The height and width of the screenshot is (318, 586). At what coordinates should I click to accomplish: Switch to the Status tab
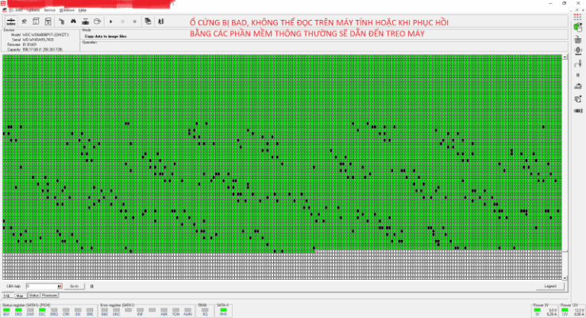pos(33,296)
